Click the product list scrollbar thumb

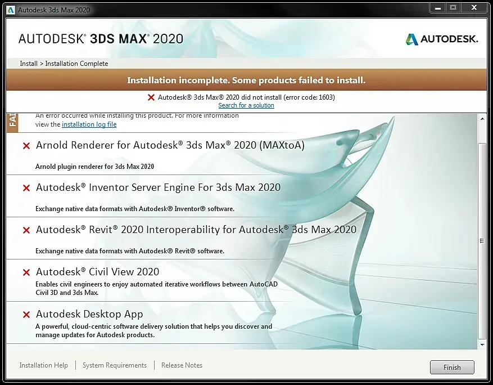coord(482,241)
